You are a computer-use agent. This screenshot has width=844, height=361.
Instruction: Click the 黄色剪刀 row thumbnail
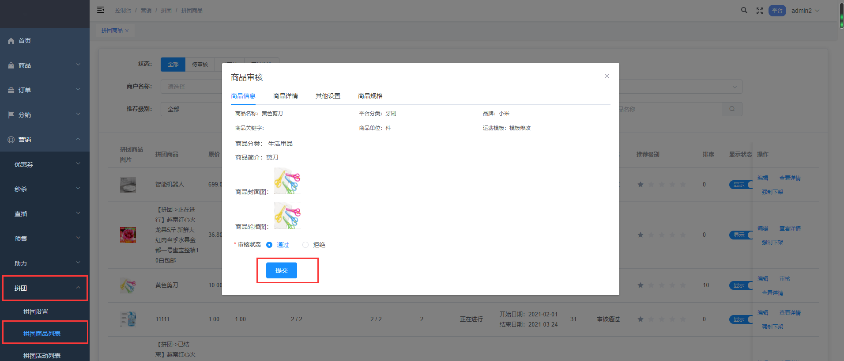click(x=128, y=285)
